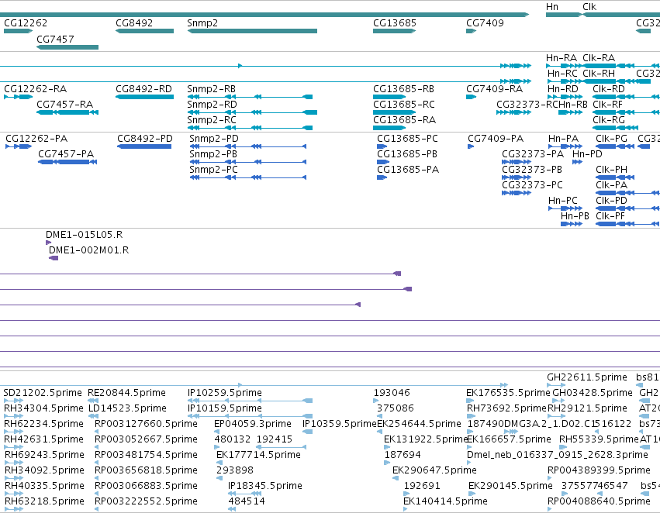The width and height of the screenshot is (660, 513).
Task: Click the Snmp2-RD transcript label
Action: [x=213, y=105]
